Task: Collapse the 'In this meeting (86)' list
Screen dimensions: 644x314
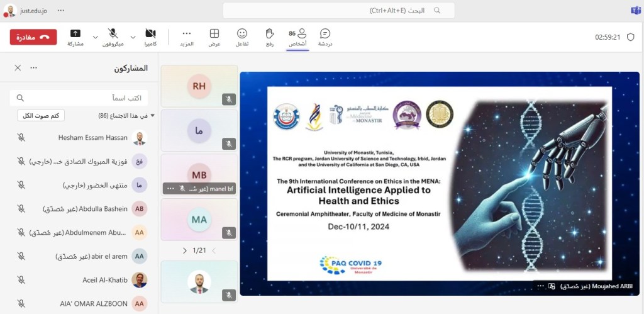Action: tap(152, 116)
